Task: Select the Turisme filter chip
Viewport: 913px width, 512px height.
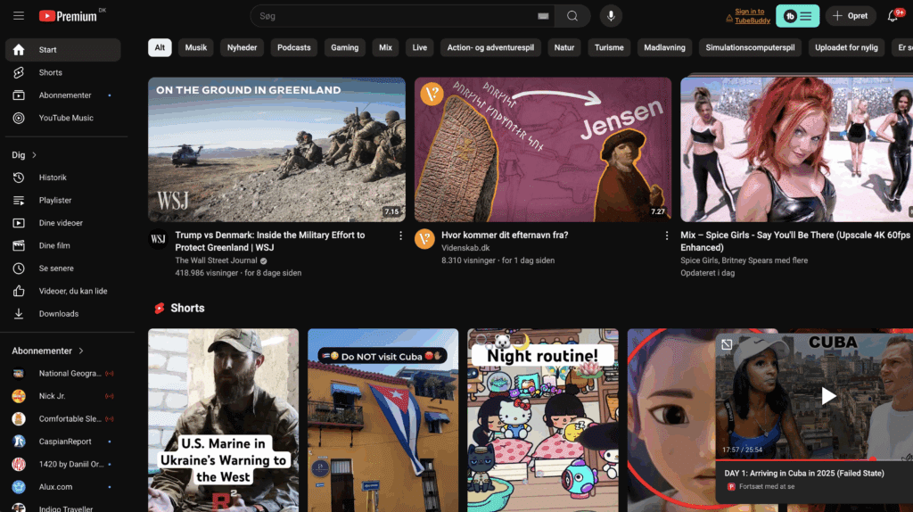Action: [608, 48]
